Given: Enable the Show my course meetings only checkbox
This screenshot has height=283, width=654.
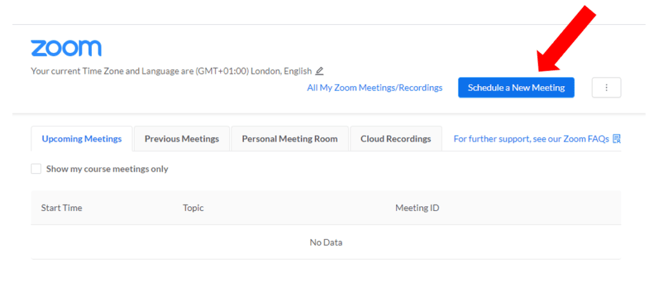Looking at the screenshot, I should [36, 169].
